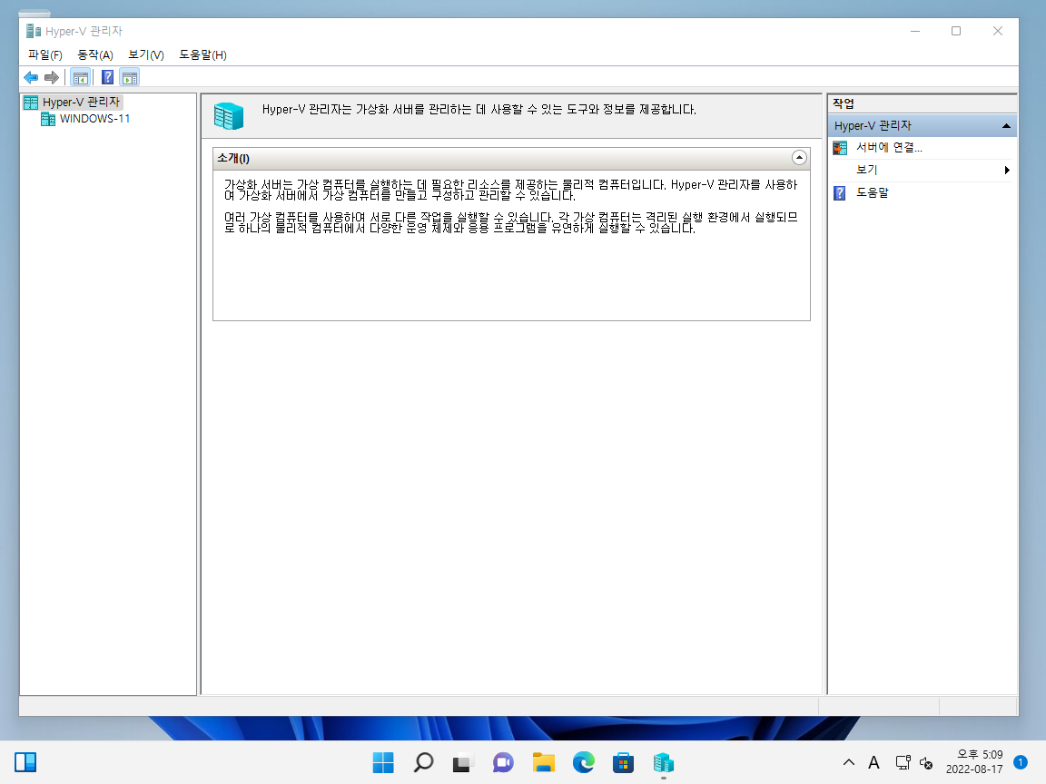Screen dimensions: 1046x784
Task: Click 서버에 연결... action
Action: [x=889, y=148]
